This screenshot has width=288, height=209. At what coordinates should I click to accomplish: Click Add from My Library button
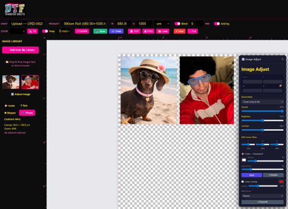[x=21, y=50]
